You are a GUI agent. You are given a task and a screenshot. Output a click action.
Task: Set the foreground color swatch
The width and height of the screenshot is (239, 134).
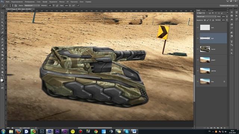1,80
